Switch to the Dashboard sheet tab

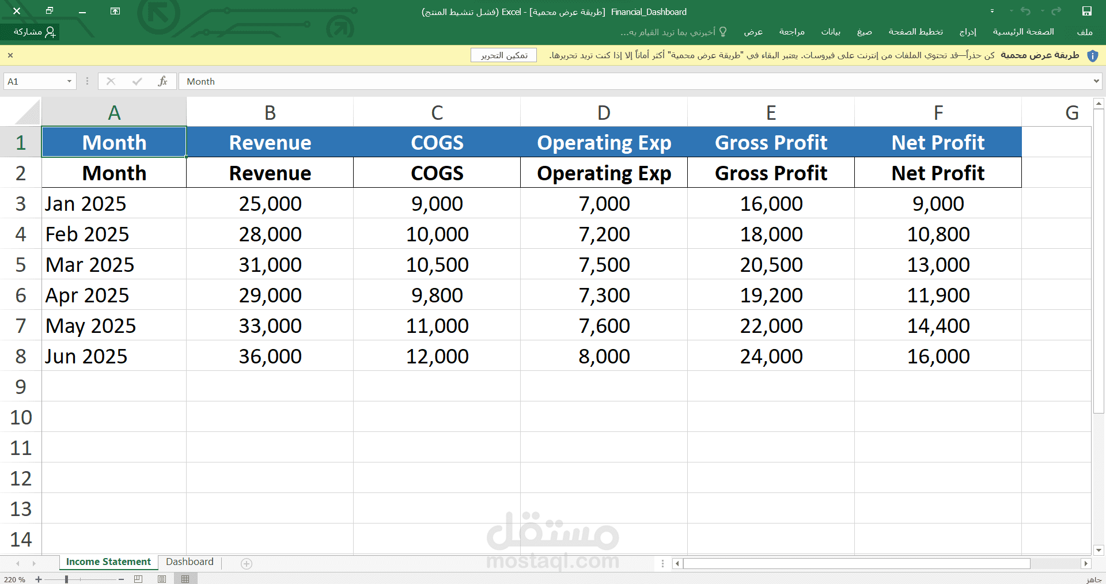tap(190, 562)
